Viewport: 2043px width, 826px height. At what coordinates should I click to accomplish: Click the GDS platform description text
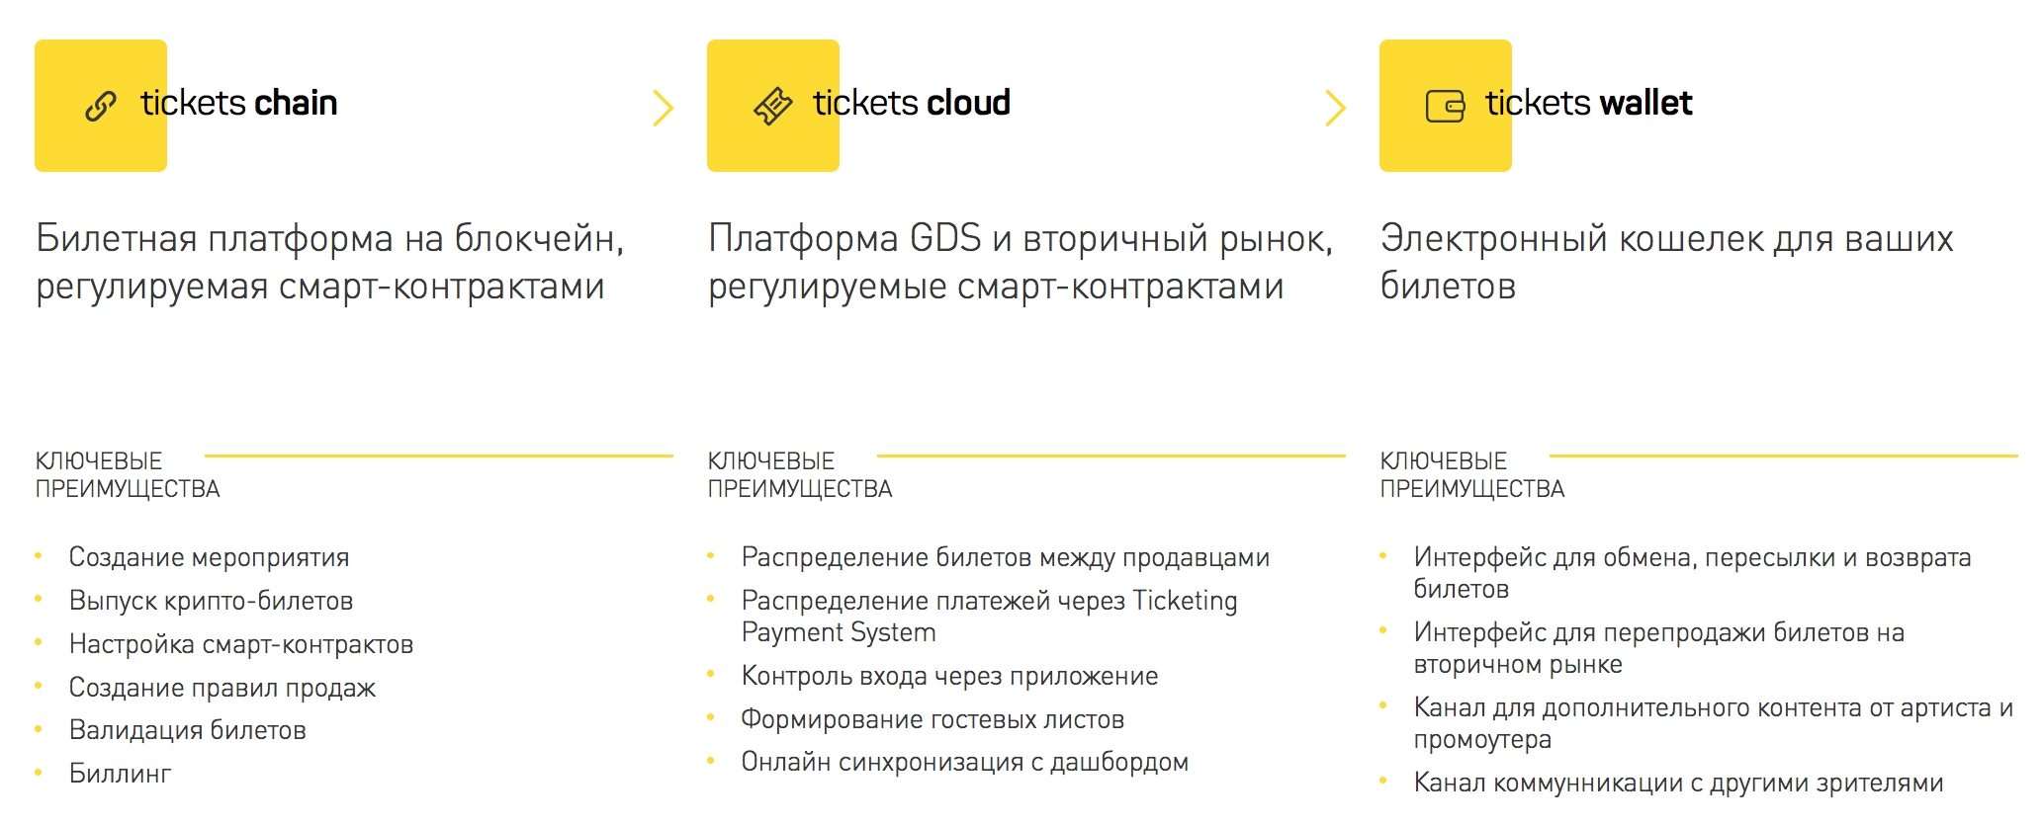tap(1020, 262)
